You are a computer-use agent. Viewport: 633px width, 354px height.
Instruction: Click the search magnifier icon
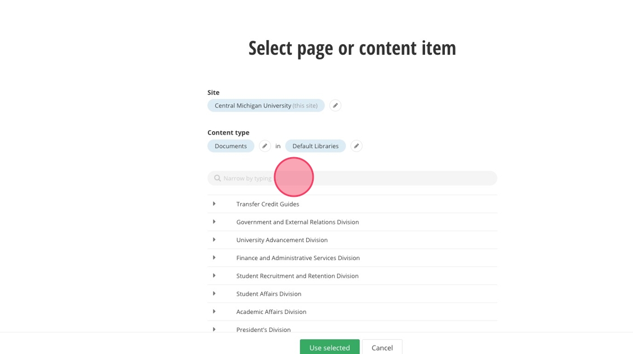pos(218,178)
